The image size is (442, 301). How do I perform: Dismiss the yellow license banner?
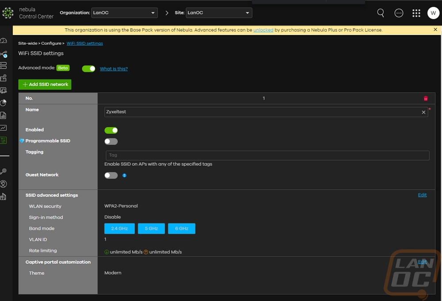pos(435,30)
